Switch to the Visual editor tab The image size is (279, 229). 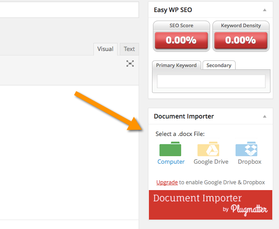(x=106, y=49)
